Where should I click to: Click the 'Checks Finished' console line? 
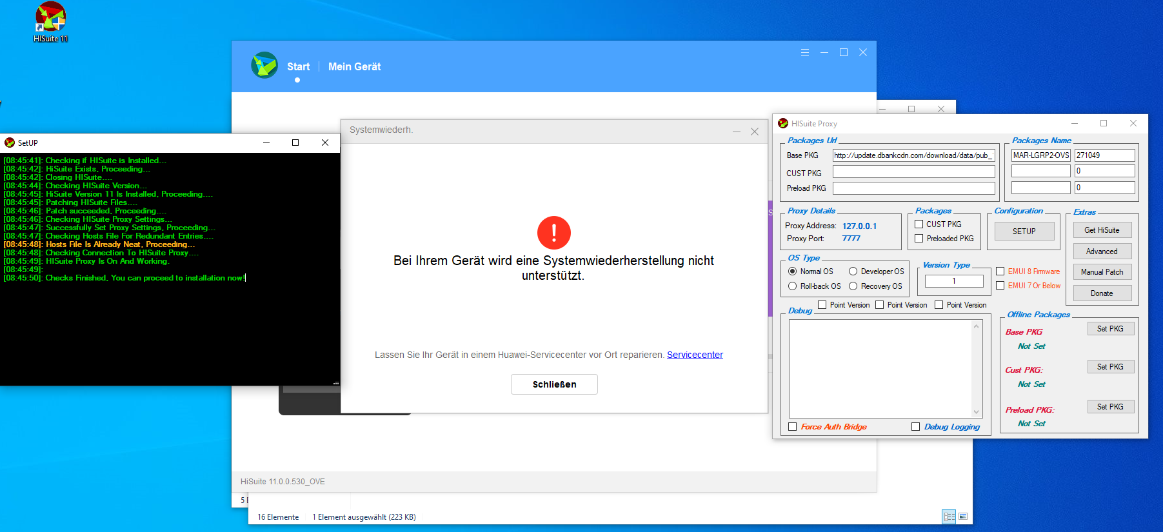pos(124,278)
